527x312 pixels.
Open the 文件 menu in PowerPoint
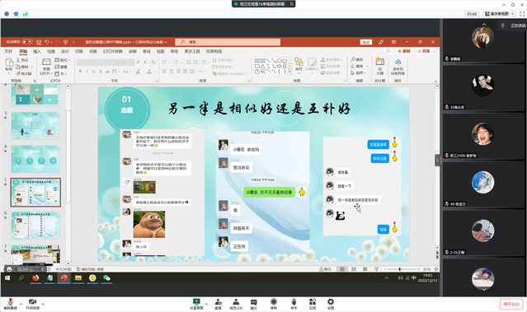pyautogui.click(x=8, y=51)
